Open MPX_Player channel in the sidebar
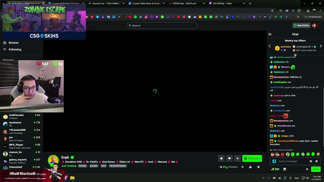This screenshot has width=324, height=182. pos(22,146)
